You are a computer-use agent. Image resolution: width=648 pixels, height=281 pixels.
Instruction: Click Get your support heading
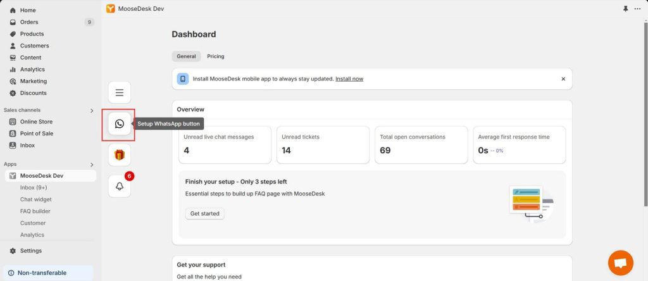[201, 265]
